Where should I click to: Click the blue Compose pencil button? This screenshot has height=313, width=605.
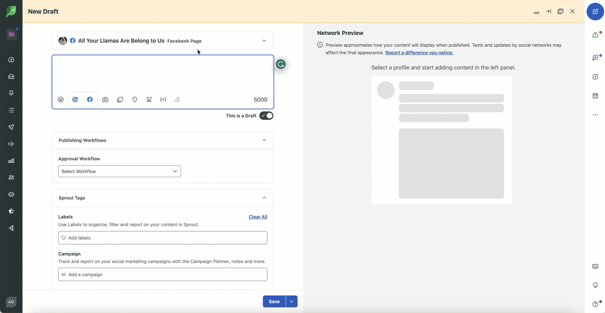coord(595,12)
